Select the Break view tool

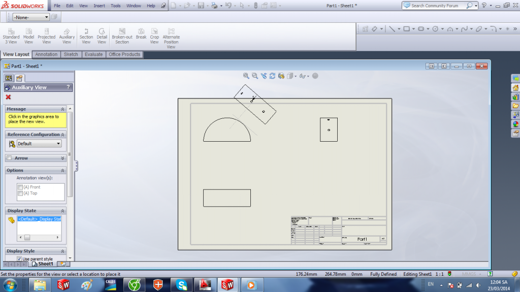pos(141,34)
